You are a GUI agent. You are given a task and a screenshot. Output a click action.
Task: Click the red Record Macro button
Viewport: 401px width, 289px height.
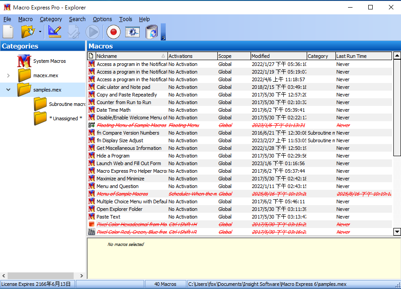(x=113, y=32)
